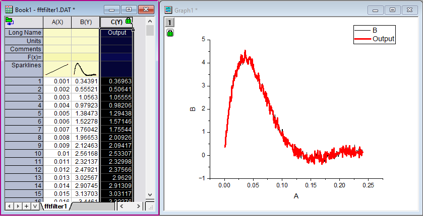
Task: Click the workbook organizer icon in the grid corner
Action: pyautogui.click(x=10, y=21)
